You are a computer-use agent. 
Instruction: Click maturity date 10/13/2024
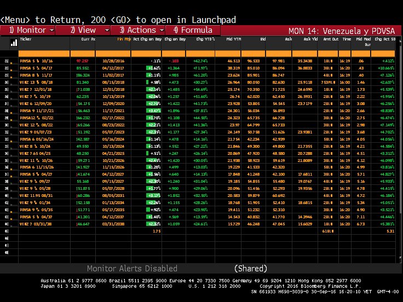point(113,147)
